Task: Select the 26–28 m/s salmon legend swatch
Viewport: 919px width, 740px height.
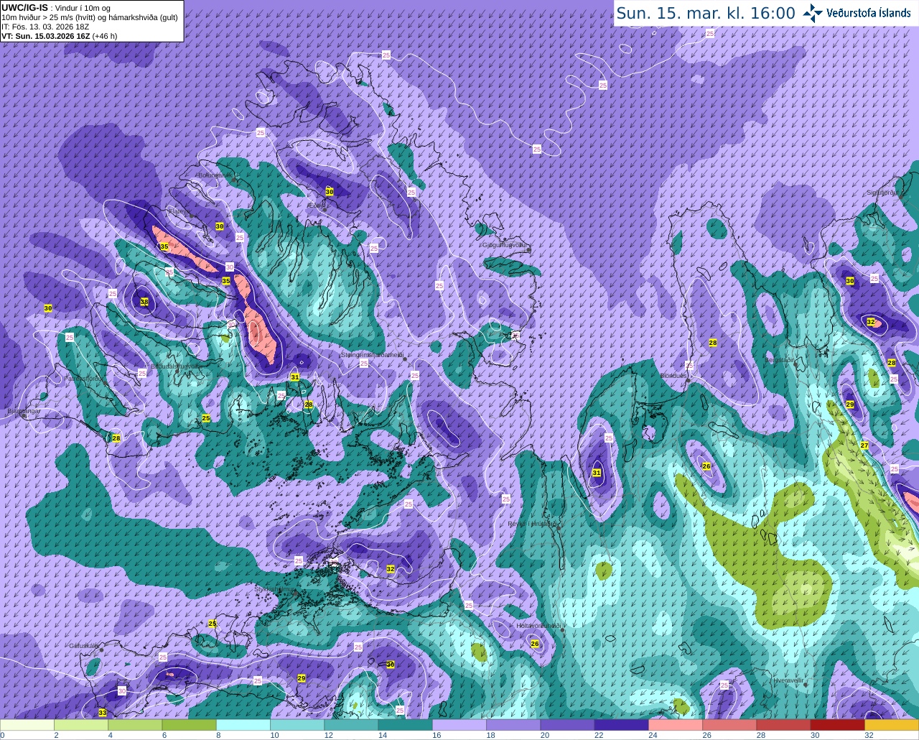Action: tap(729, 725)
